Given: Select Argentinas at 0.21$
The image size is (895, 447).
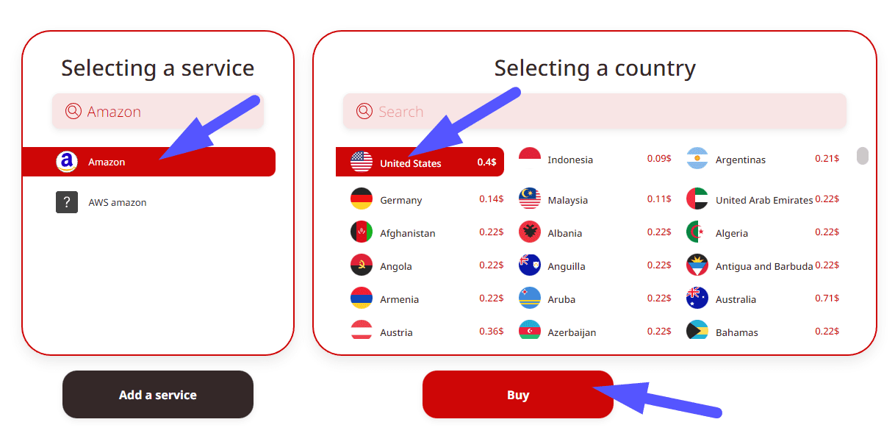Looking at the screenshot, I should (x=741, y=160).
